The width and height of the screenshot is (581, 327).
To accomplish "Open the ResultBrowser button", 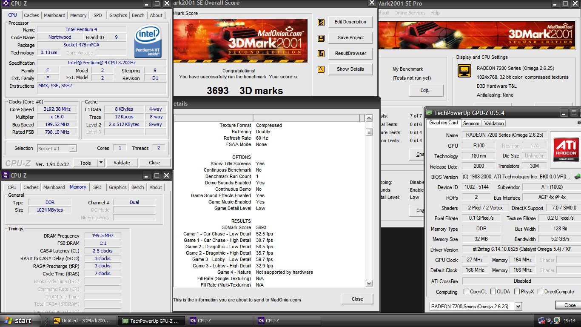I will tap(350, 54).
